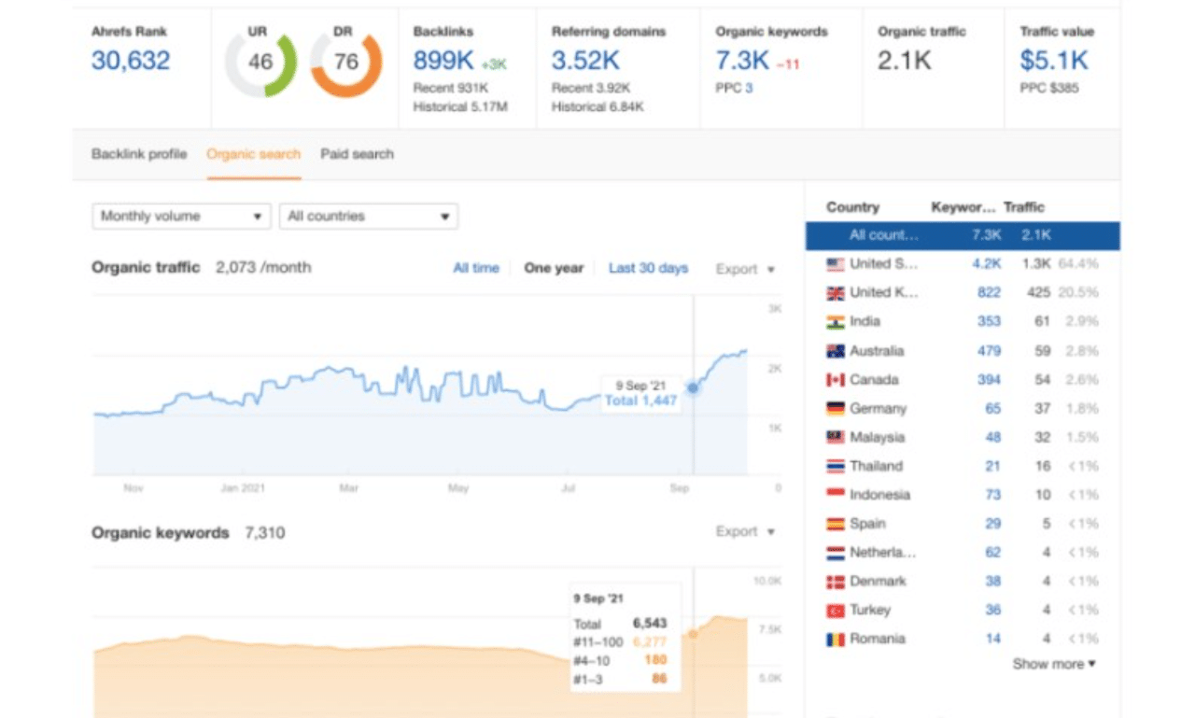Expand the Organic keywords Export menu
The image size is (1195, 718).
coord(745,532)
